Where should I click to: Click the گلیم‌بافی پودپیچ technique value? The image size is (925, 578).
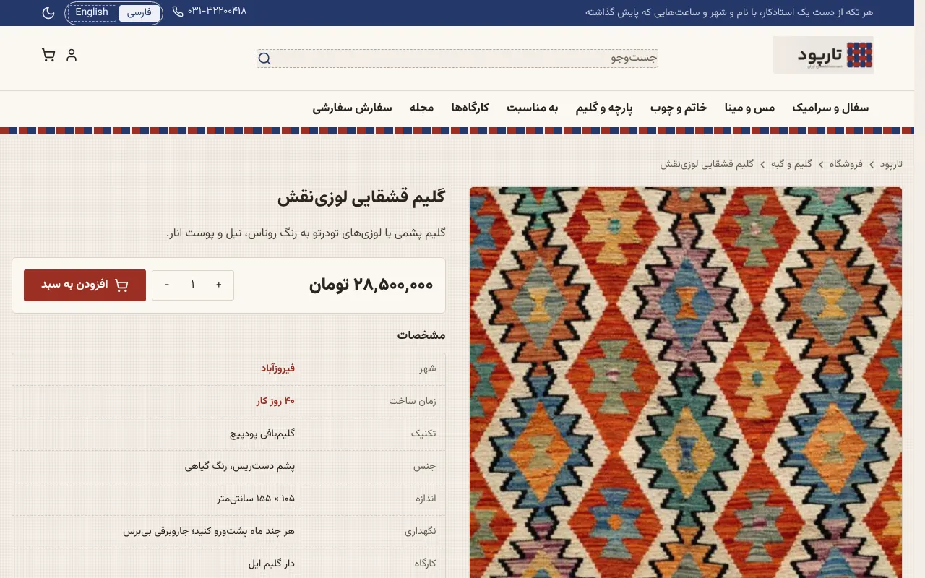[262, 433]
